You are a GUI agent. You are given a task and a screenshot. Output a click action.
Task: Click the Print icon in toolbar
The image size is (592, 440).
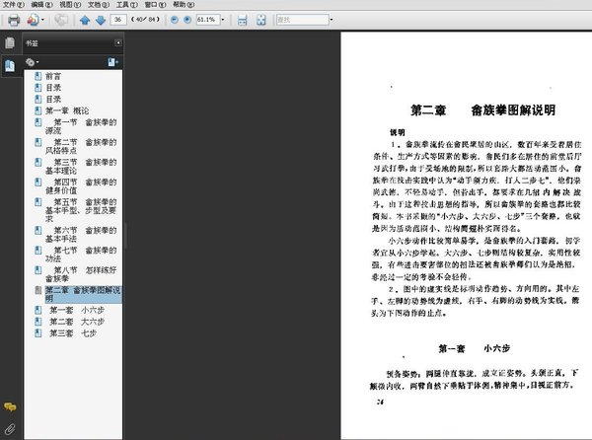(14, 20)
